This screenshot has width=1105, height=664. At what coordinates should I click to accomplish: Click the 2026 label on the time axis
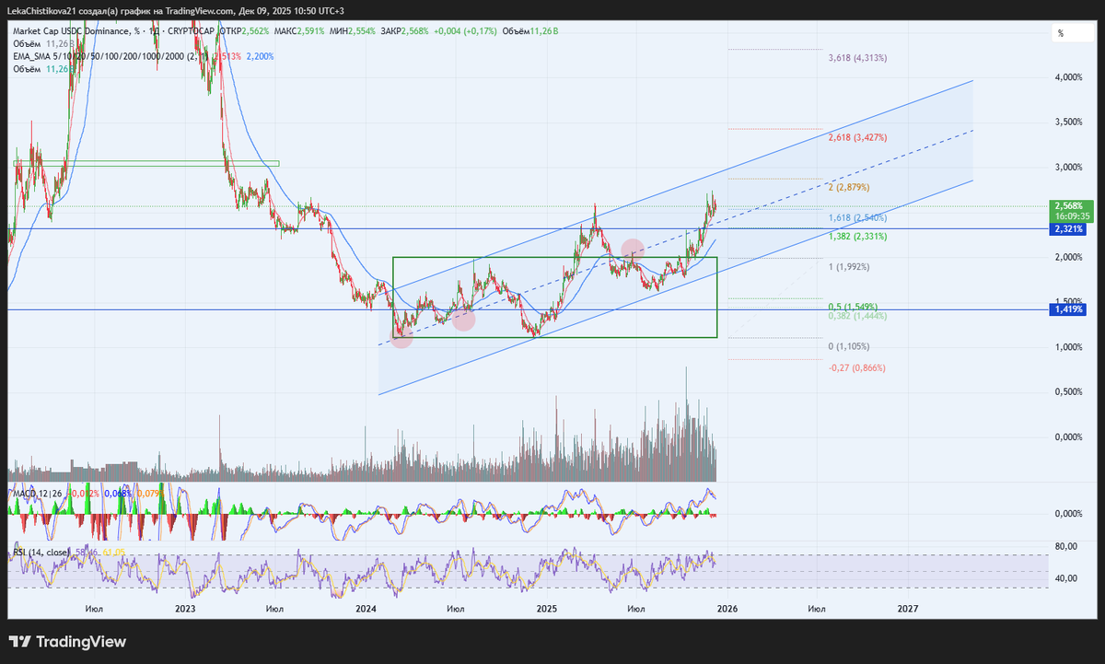coord(727,609)
